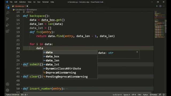Open errors and warnings problems indicator
This screenshot has height=96, width=171.
coord(24,95)
